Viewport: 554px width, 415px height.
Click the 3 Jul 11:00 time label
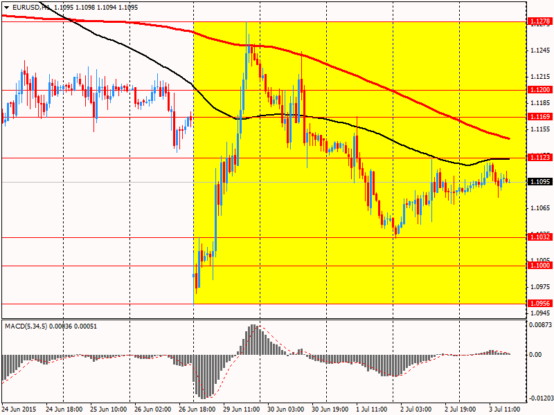pyautogui.click(x=506, y=409)
